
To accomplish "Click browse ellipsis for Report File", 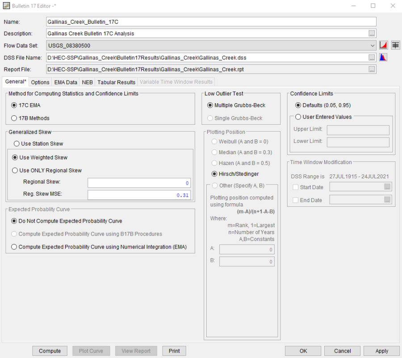I will (x=372, y=69).
